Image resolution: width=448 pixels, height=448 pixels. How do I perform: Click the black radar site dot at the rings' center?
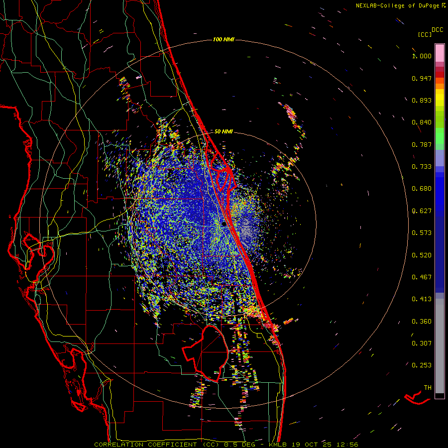coord(224,224)
